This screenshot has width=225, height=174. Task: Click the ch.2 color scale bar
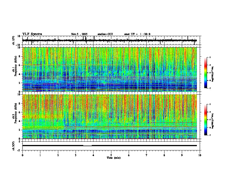tap(206, 120)
